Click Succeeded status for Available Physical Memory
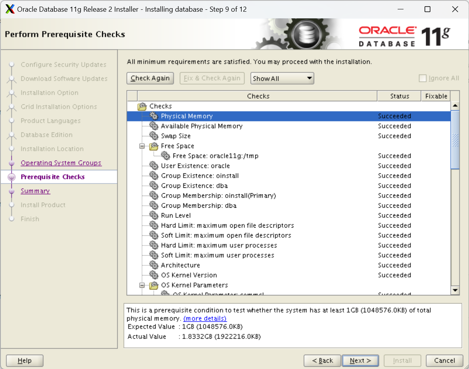The width and height of the screenshot is (469, 369). [395, 126]
